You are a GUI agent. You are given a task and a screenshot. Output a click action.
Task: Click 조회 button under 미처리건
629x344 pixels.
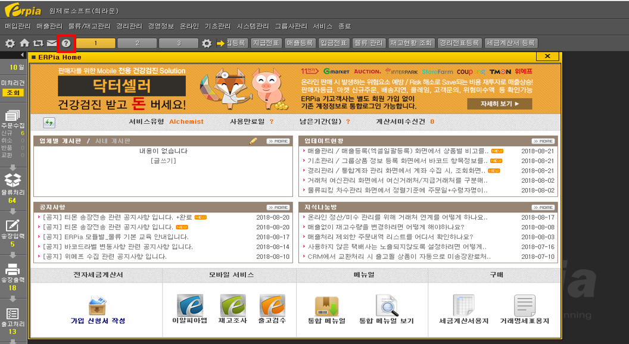point(13,93)
